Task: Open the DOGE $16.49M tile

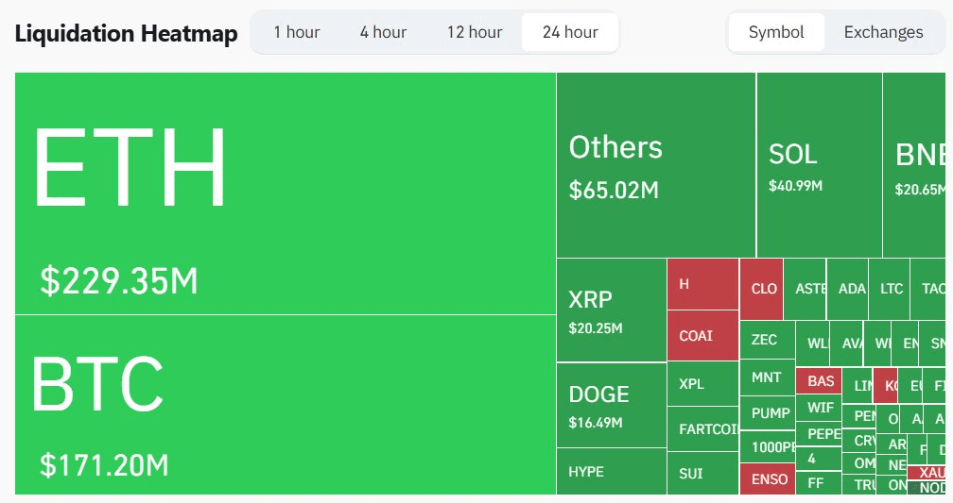Action: [611, 405]
